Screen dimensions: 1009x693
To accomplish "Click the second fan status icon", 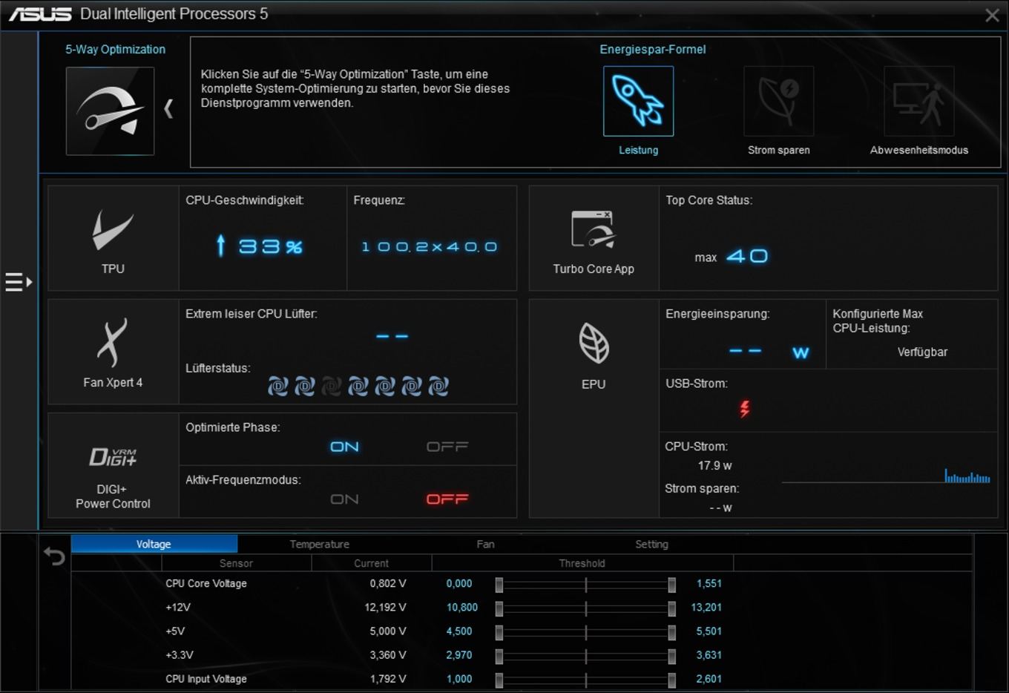I will click(304, 386).
